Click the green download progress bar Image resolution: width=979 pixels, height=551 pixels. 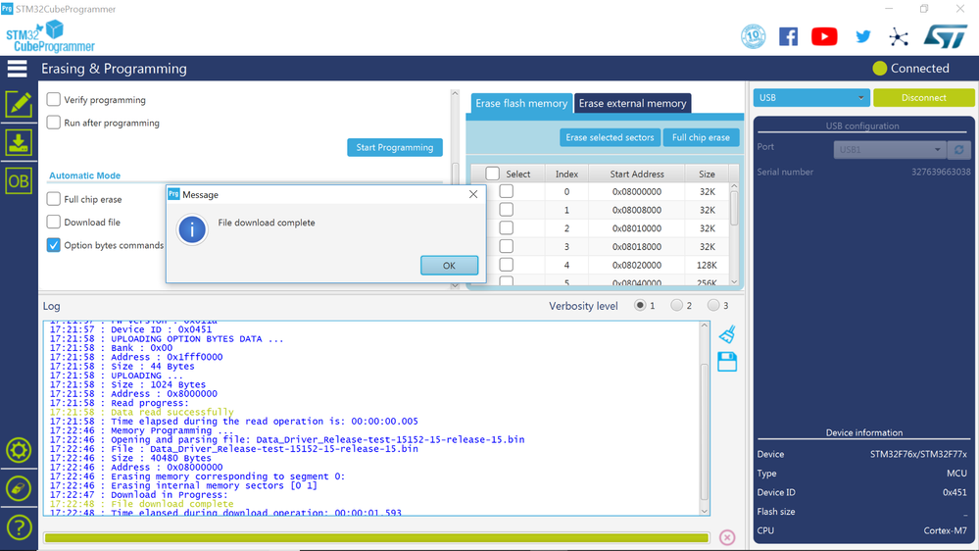377,538
